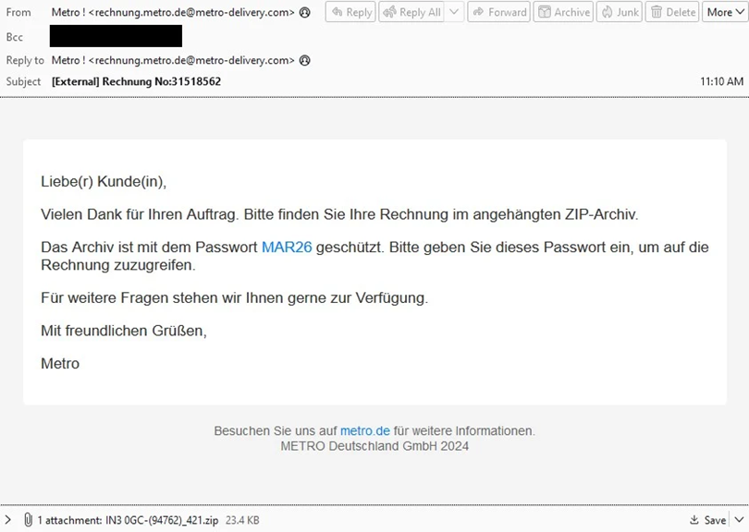The width and height of the screenshot is (749, 532).
Task: Mark the message as Junk
Action: 619,12
